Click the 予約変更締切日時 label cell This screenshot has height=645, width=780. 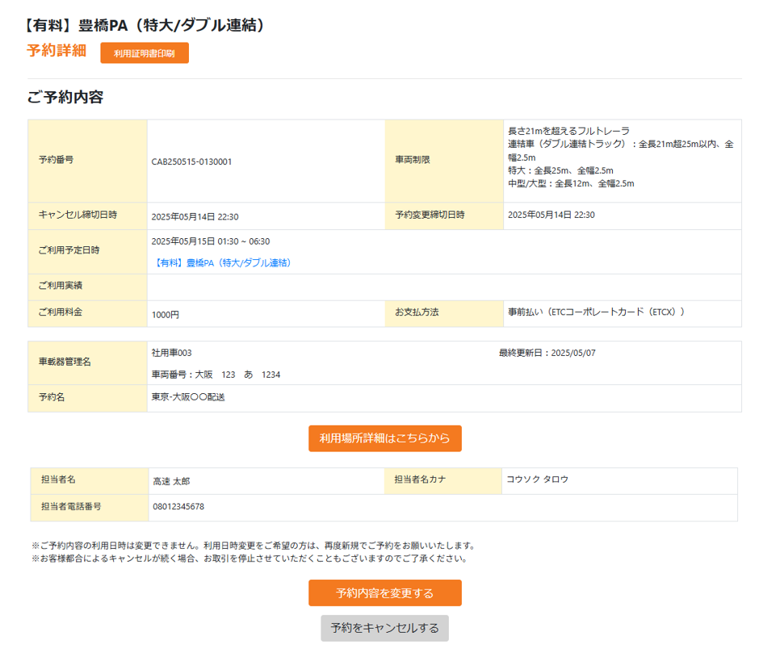click(443, 216)
